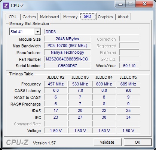Screen dimensions: 156x150
Task: Go to the Mainboard tab
Action: point(49,17)
